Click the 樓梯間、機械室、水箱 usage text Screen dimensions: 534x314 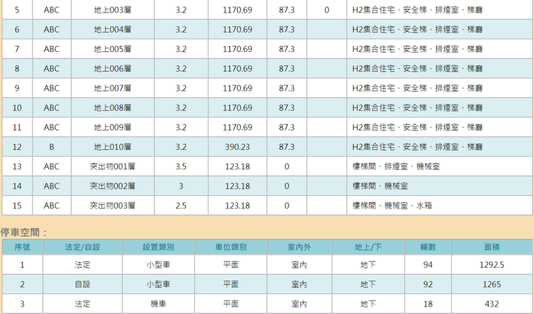click(392, 206)
